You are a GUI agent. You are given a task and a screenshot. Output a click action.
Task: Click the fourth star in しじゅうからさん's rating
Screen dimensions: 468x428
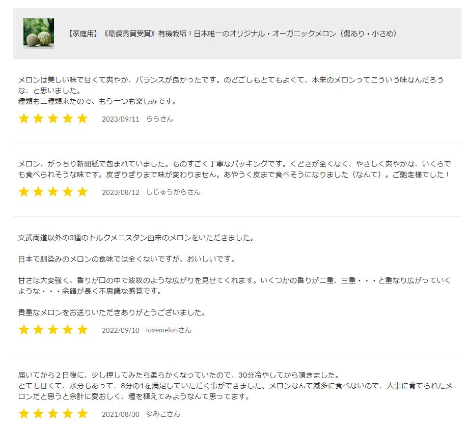pos(68,192)
